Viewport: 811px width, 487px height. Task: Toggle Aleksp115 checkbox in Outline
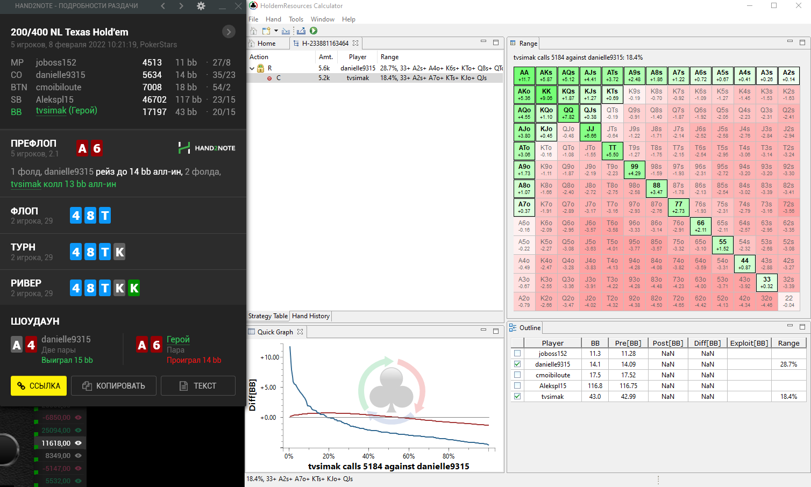pyautogui.click(x=517, y=385)
